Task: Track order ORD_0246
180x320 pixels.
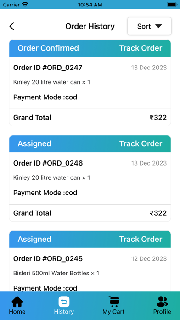Action: pyautogui.click(x=141, y=143)
